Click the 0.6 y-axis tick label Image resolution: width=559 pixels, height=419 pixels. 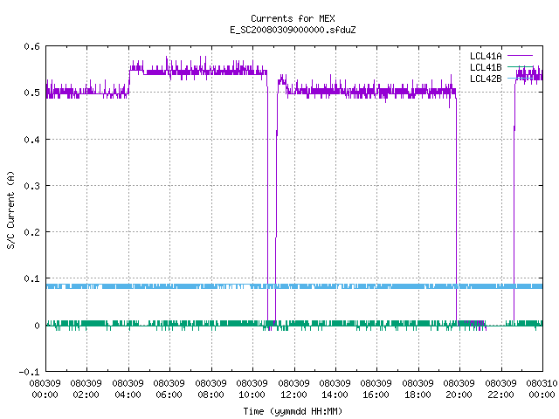(x=32, y=46)
